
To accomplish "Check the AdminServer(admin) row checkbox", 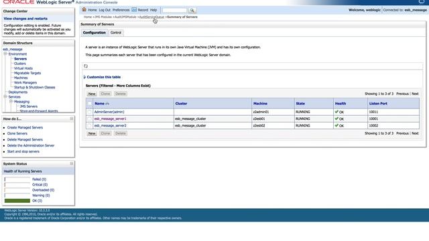I will [x=89, y=112].
